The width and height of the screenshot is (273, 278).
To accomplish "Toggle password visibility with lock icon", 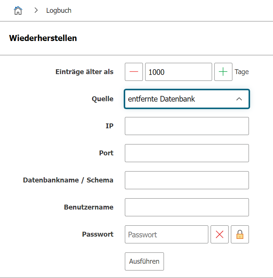I will [x=240, y=234].
